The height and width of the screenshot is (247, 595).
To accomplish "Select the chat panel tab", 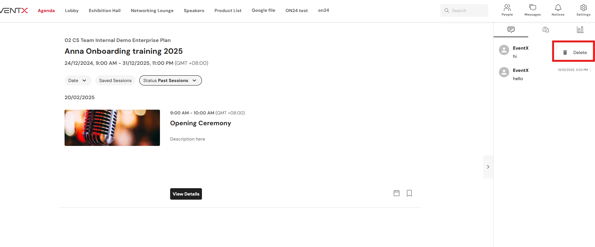I will coord(511,30).
